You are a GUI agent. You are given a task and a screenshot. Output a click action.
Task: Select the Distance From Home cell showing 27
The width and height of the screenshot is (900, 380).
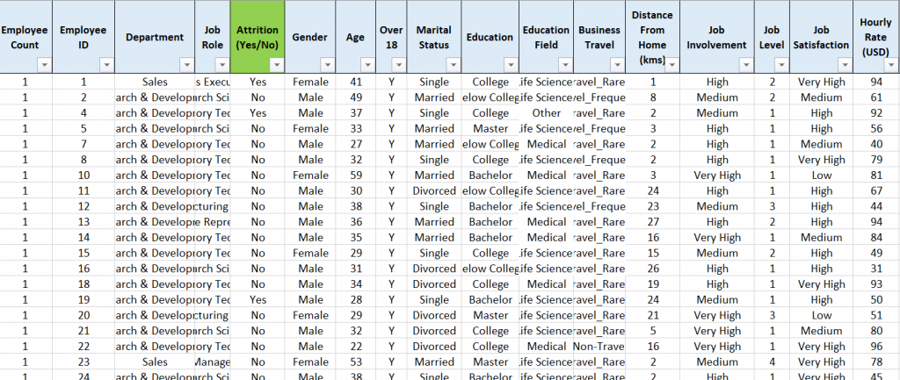tap(653, 221)
